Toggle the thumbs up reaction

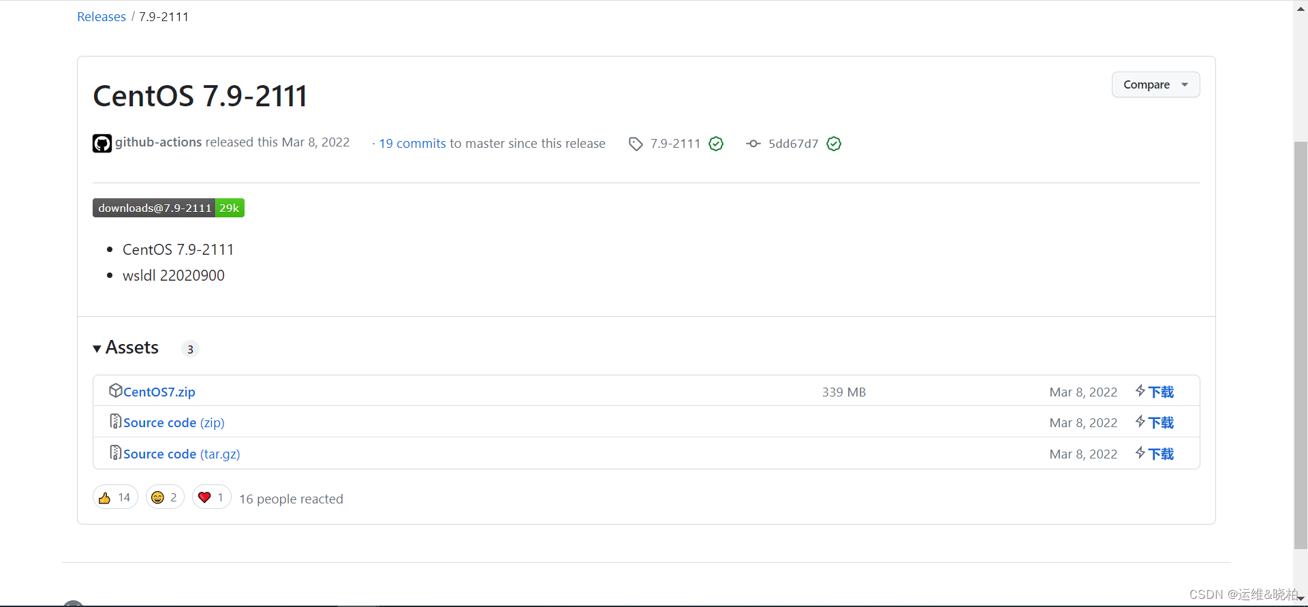(x=115, y=497)
